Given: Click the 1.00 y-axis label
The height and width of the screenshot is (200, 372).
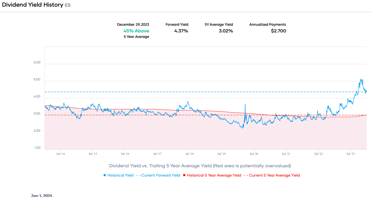Looking at the screenshot, I should [37, 148].
